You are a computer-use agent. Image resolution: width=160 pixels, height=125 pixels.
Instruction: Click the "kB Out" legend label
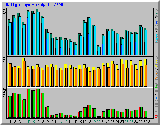click(x=157, y=88)
